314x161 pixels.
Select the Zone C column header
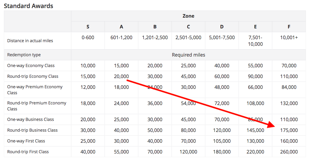(x=188, y=27)
